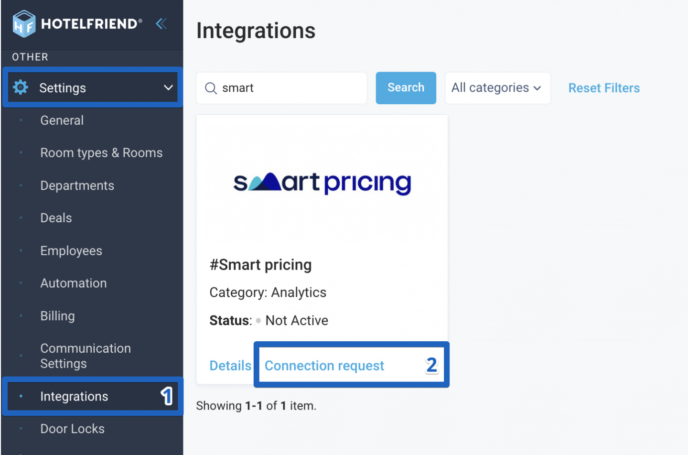Click the Smart pricing logo image
The height and width of the screenshot is (455, 688).
pos(322,184)
